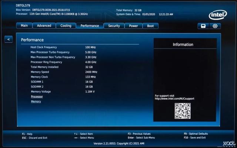Click the 133 MHz value
The width and height of the screenshot is (237, 148).
(x=90, y=77)
